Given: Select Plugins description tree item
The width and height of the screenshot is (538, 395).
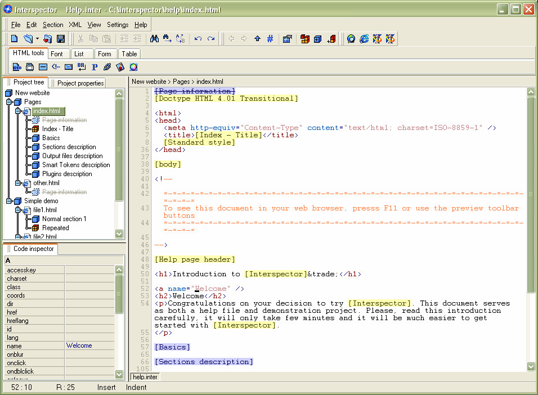Looking at the screenshot, I should coord(67,174).
